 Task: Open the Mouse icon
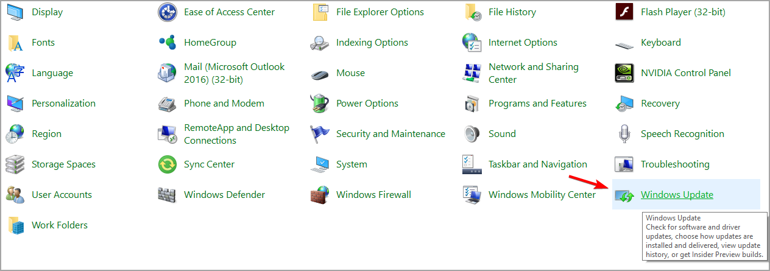(320, 74)
